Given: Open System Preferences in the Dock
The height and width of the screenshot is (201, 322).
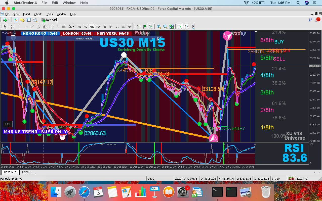Looking at the screenshot, I should coord(183,192).
